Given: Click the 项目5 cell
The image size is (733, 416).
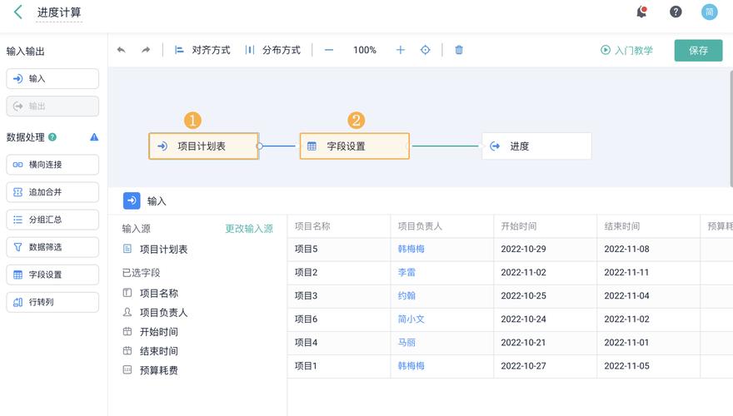Looking at the screenshot, I should coord(339,250).
